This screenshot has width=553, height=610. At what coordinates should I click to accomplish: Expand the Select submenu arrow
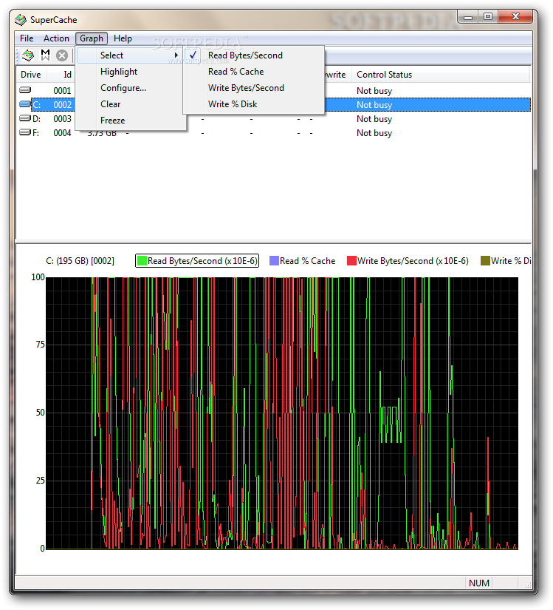(176, 55)
